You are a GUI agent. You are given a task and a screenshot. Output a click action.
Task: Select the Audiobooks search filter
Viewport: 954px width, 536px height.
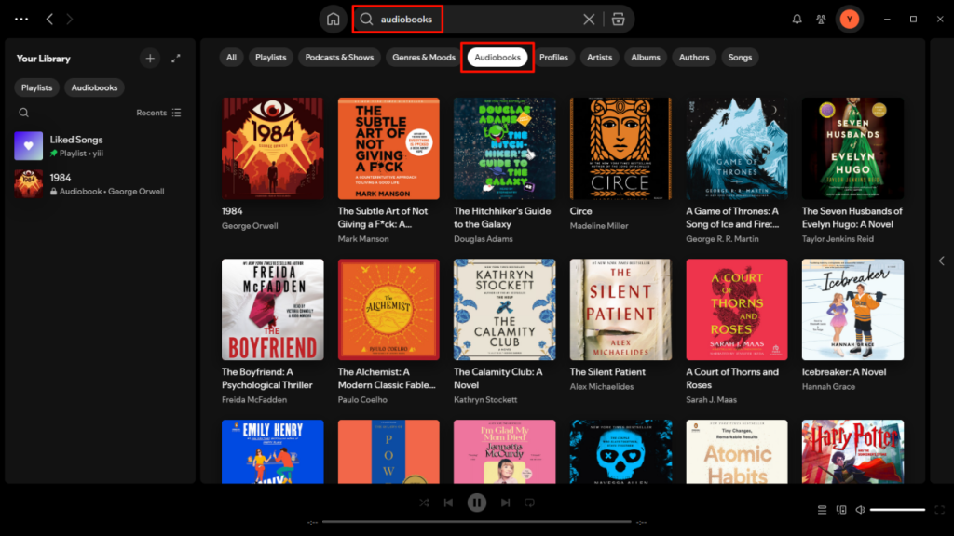coord(497,57)
